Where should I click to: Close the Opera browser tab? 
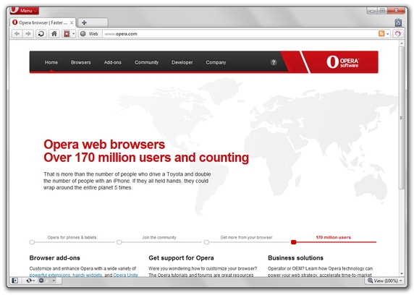tap(72, 22)
